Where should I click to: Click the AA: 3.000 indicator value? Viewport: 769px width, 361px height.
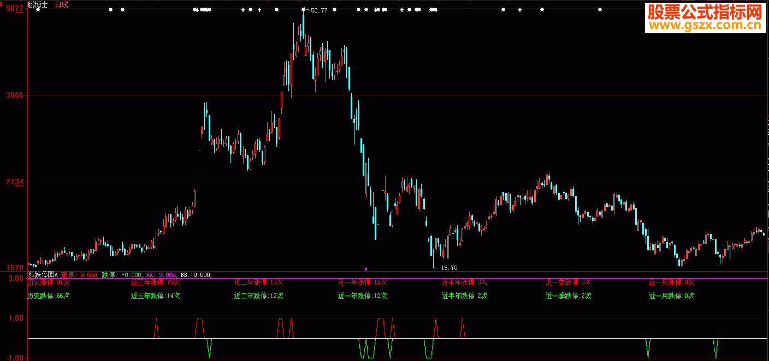click(161, 275)
